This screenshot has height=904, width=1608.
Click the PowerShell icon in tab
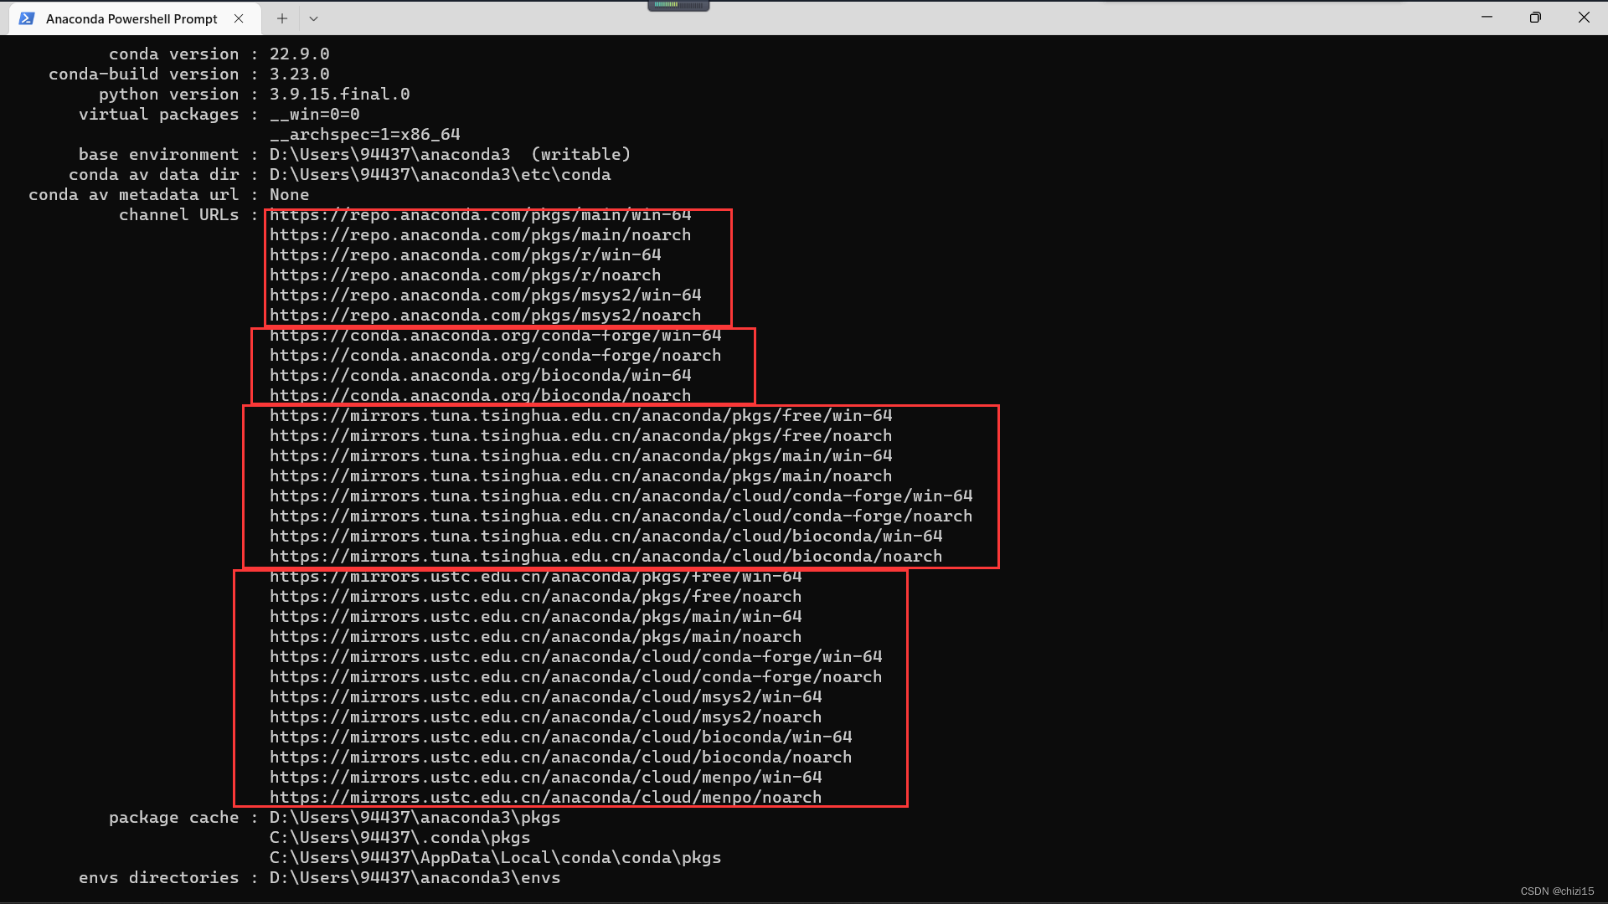point(27,18)
